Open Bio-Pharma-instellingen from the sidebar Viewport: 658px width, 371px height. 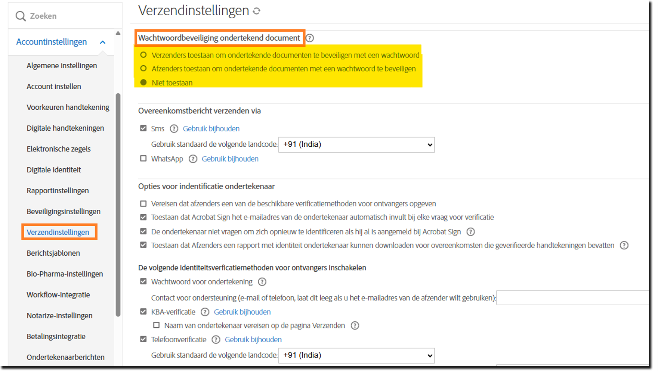pos(65,274)
